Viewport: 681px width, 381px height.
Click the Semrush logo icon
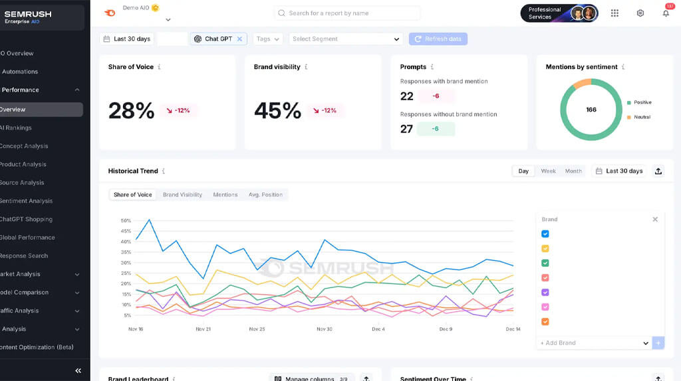tap(110, 13)
